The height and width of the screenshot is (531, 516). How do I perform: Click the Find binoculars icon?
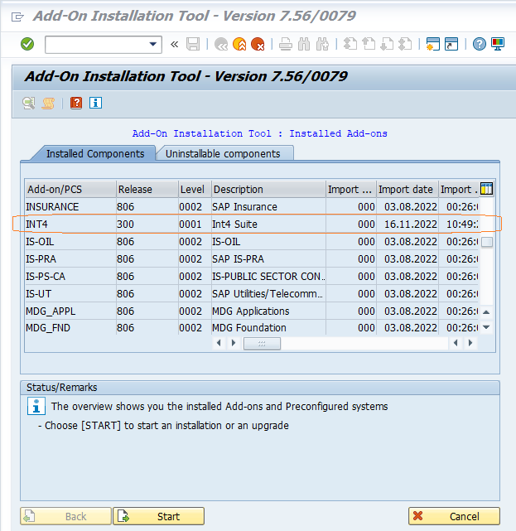click(304, 44)
